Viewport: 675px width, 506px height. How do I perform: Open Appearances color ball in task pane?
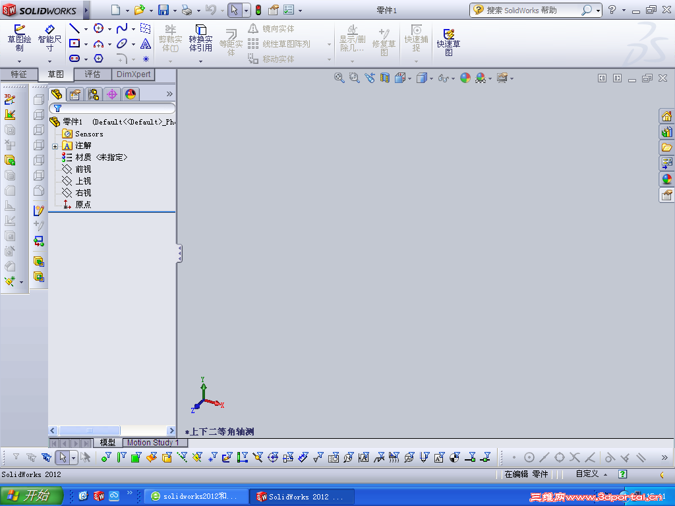coord(666,179)
